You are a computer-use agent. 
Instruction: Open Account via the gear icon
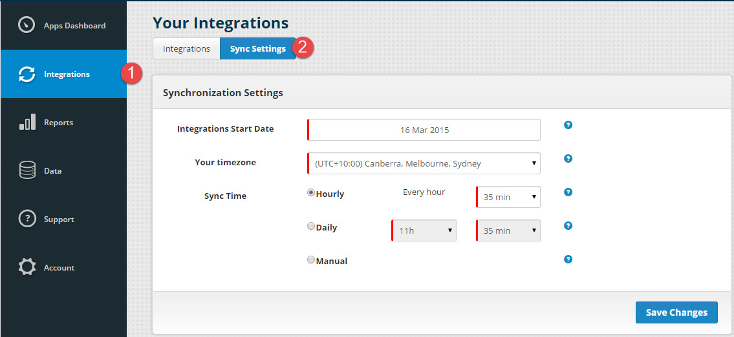tap(27, 268)
